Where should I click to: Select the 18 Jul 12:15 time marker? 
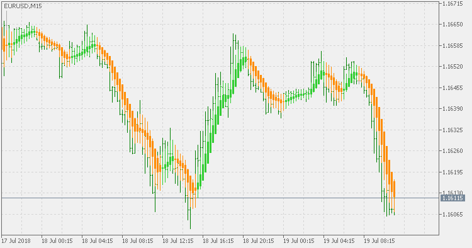[178, 241]
